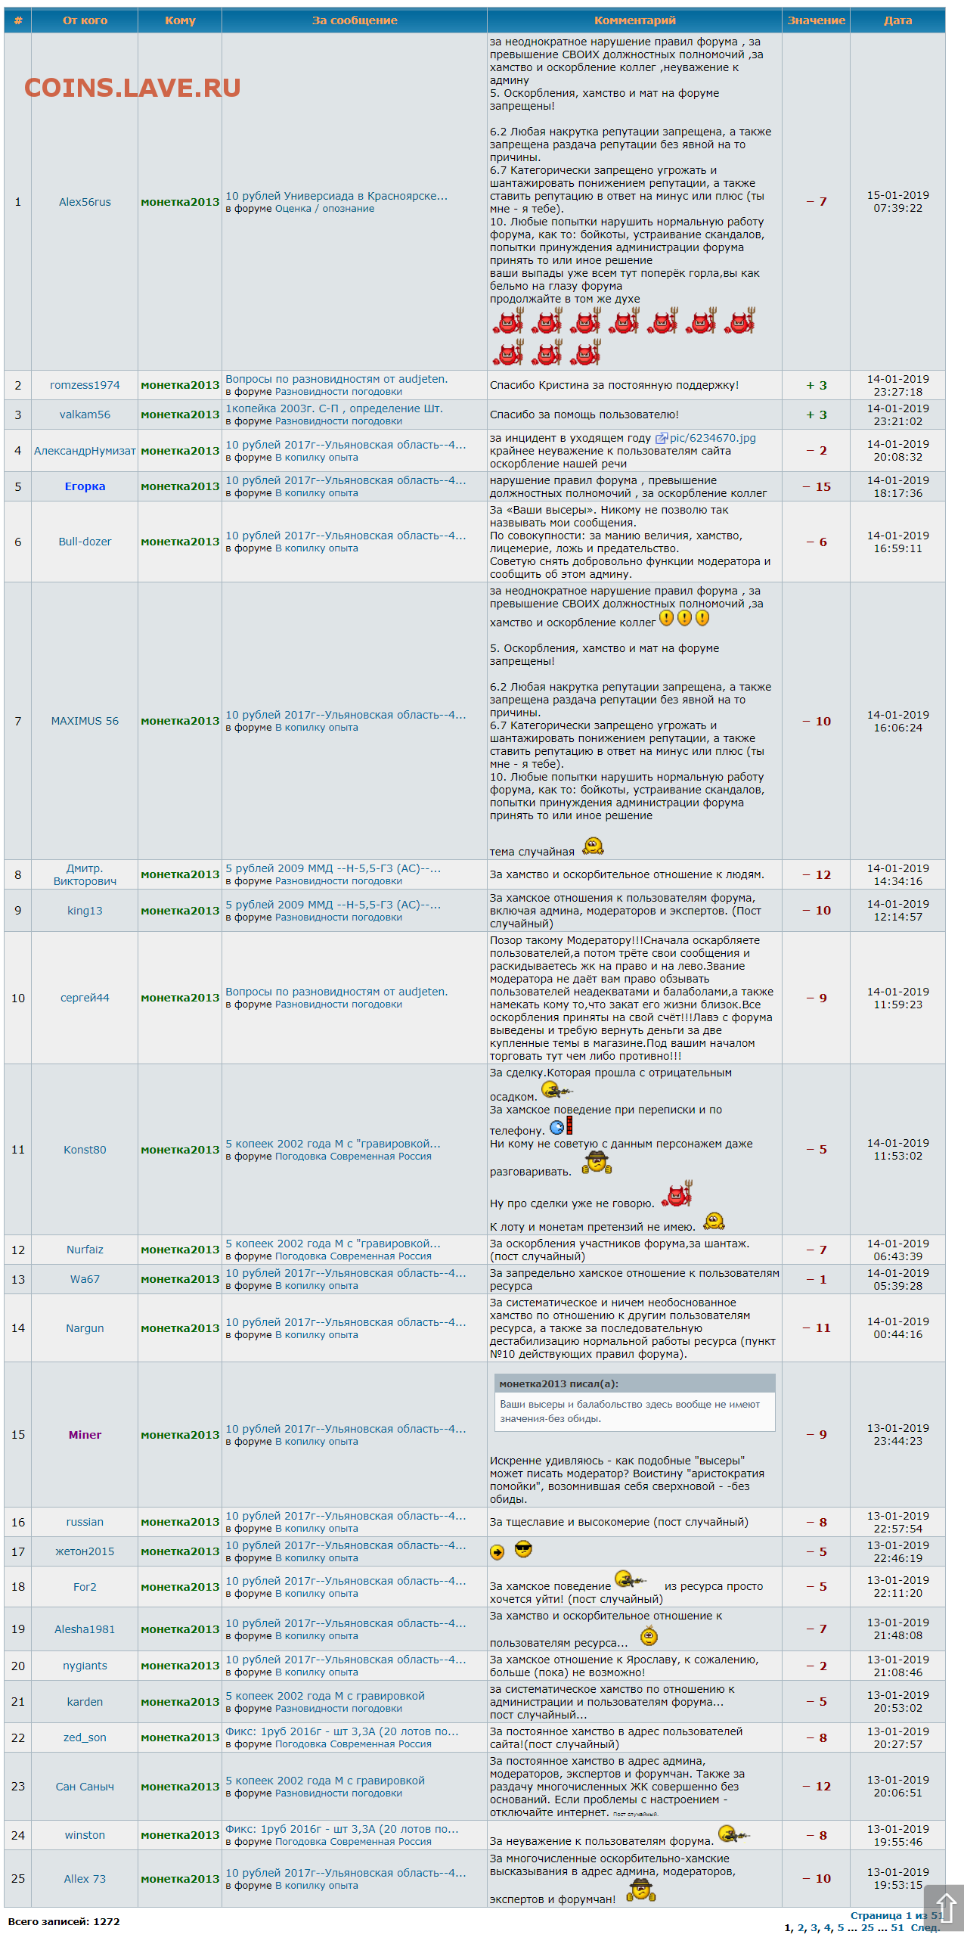The image size is (964, 1947).
Task: Go to page 2 of records
Action: pyautogui.click(x=801, y=1927)
